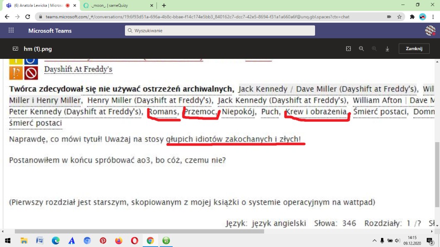Image resolution: width=440 pixels, height=247 pixels.
Task: Open the Teams app launcher grid
Action: [11, 31]
